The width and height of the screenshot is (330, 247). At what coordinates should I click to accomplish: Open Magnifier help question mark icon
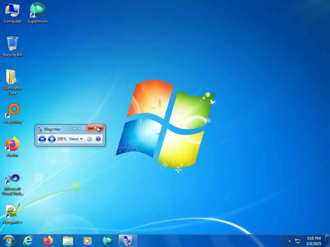coord(98,139)
